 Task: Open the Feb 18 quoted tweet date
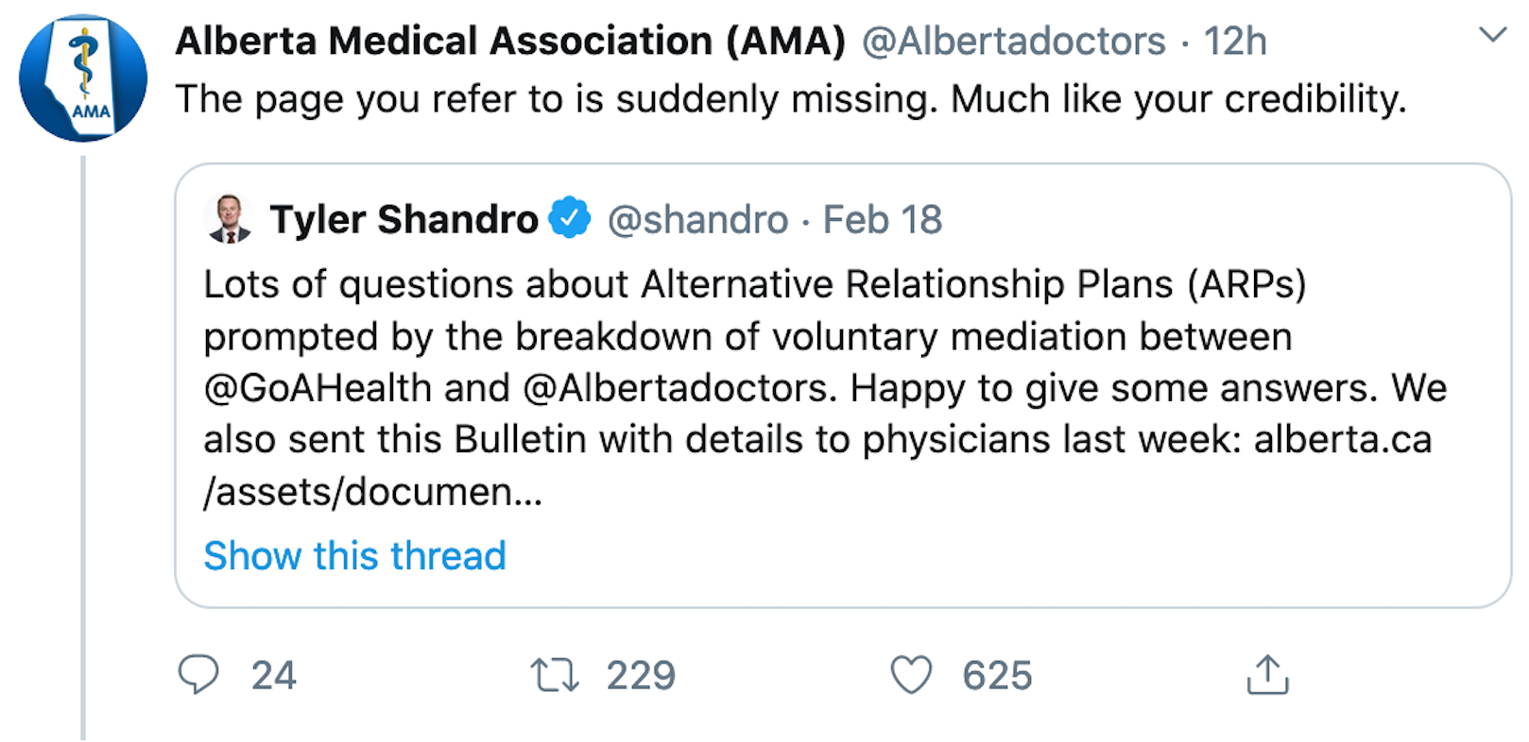pos(883,220)
